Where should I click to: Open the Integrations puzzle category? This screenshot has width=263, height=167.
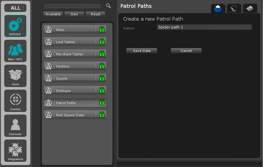pos(15,150)
